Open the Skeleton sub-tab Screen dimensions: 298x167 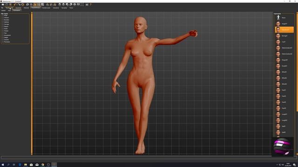click(x=3, y=10)
